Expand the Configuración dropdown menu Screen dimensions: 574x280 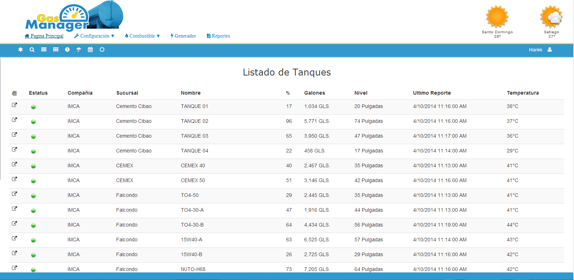(94, 36)
